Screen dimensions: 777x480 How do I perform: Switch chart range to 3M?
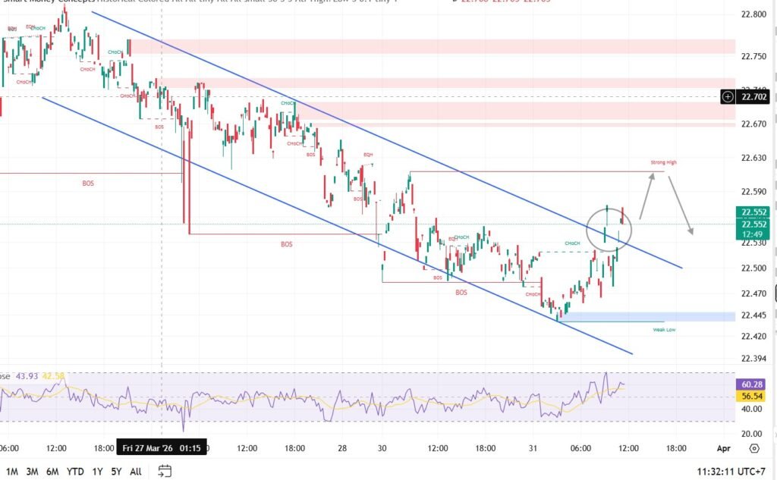tap(32, 471)
